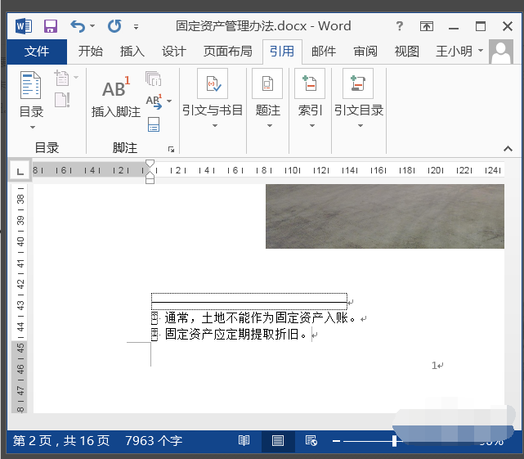Open the File (文件) tab
This screenshot has height=459, width=524.
(37, 52)
